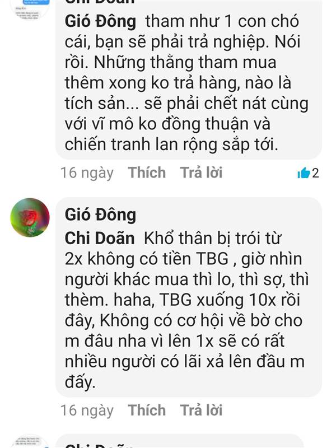Click the text 'Khổ thân bị trói từ'
This screenshot has width=336, height=448.
[x=213, y=239]
